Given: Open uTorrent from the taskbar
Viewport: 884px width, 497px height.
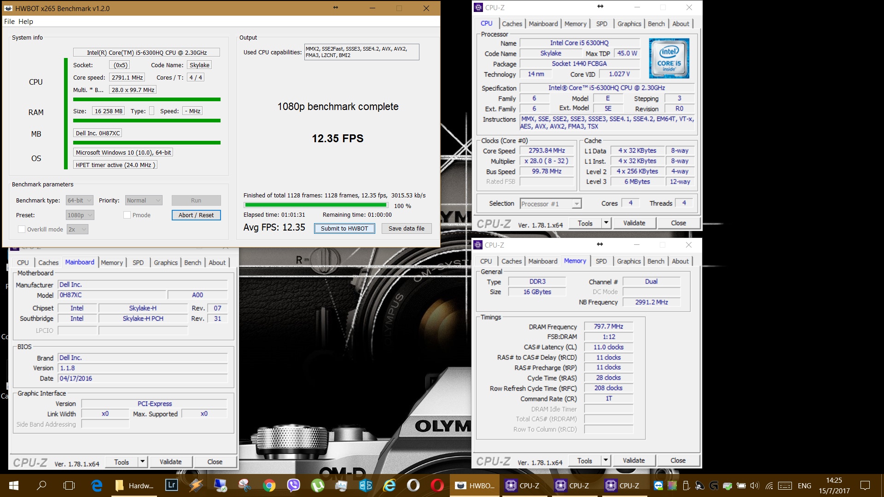Looking at the screenshot, I should coord(318,485).
